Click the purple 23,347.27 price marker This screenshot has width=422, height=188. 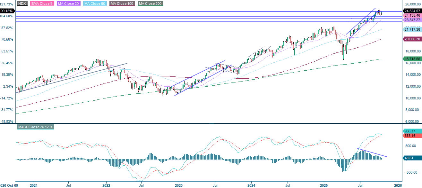click(412, 20)
